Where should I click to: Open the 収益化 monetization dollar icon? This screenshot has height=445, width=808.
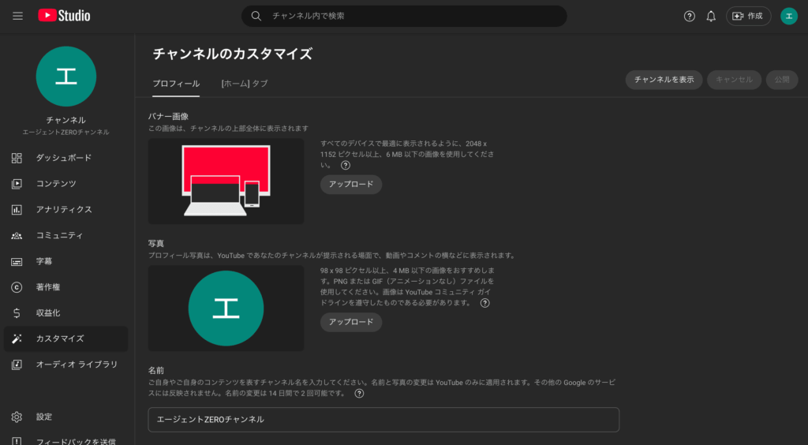pos(17,313)
